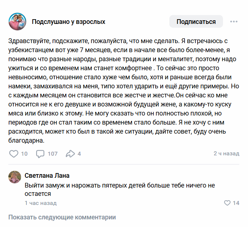Click the Подслушано у взрослых group avatar
The height and width of the screenshot is (227, 248).
(17, 22)
